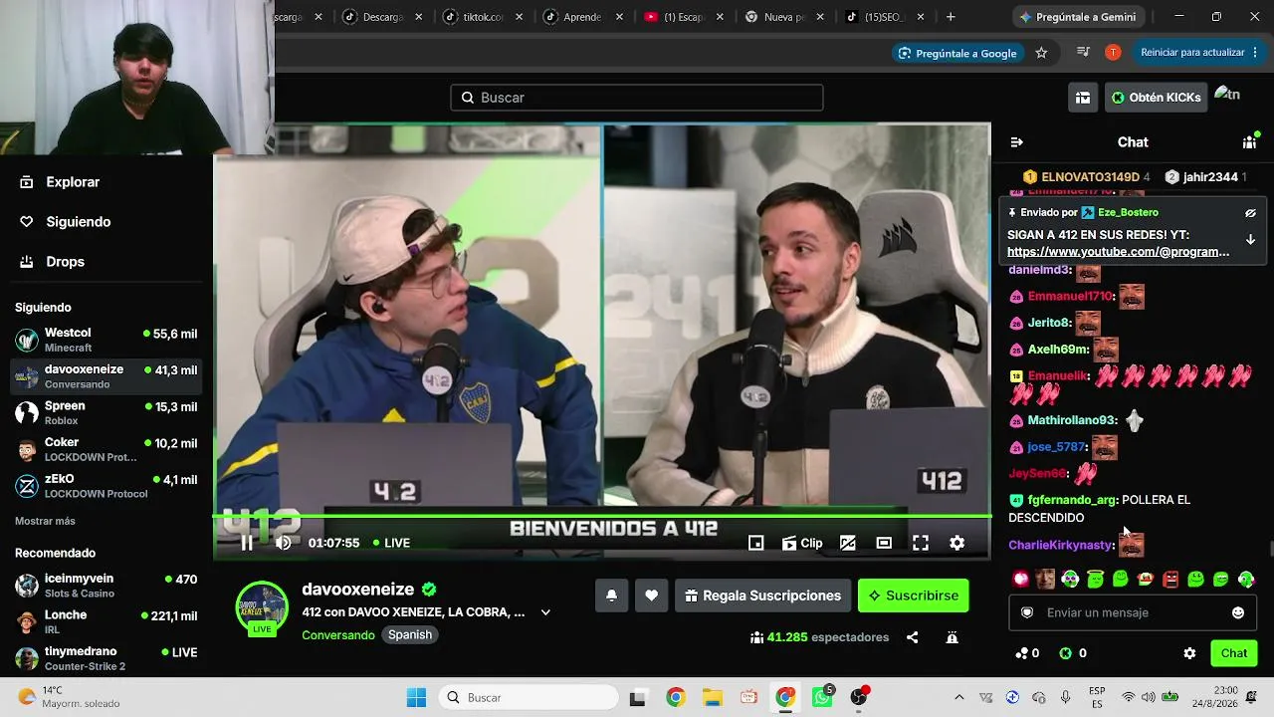
Task: Open File Explorer from the taskbar
Action: click(712, 698)
